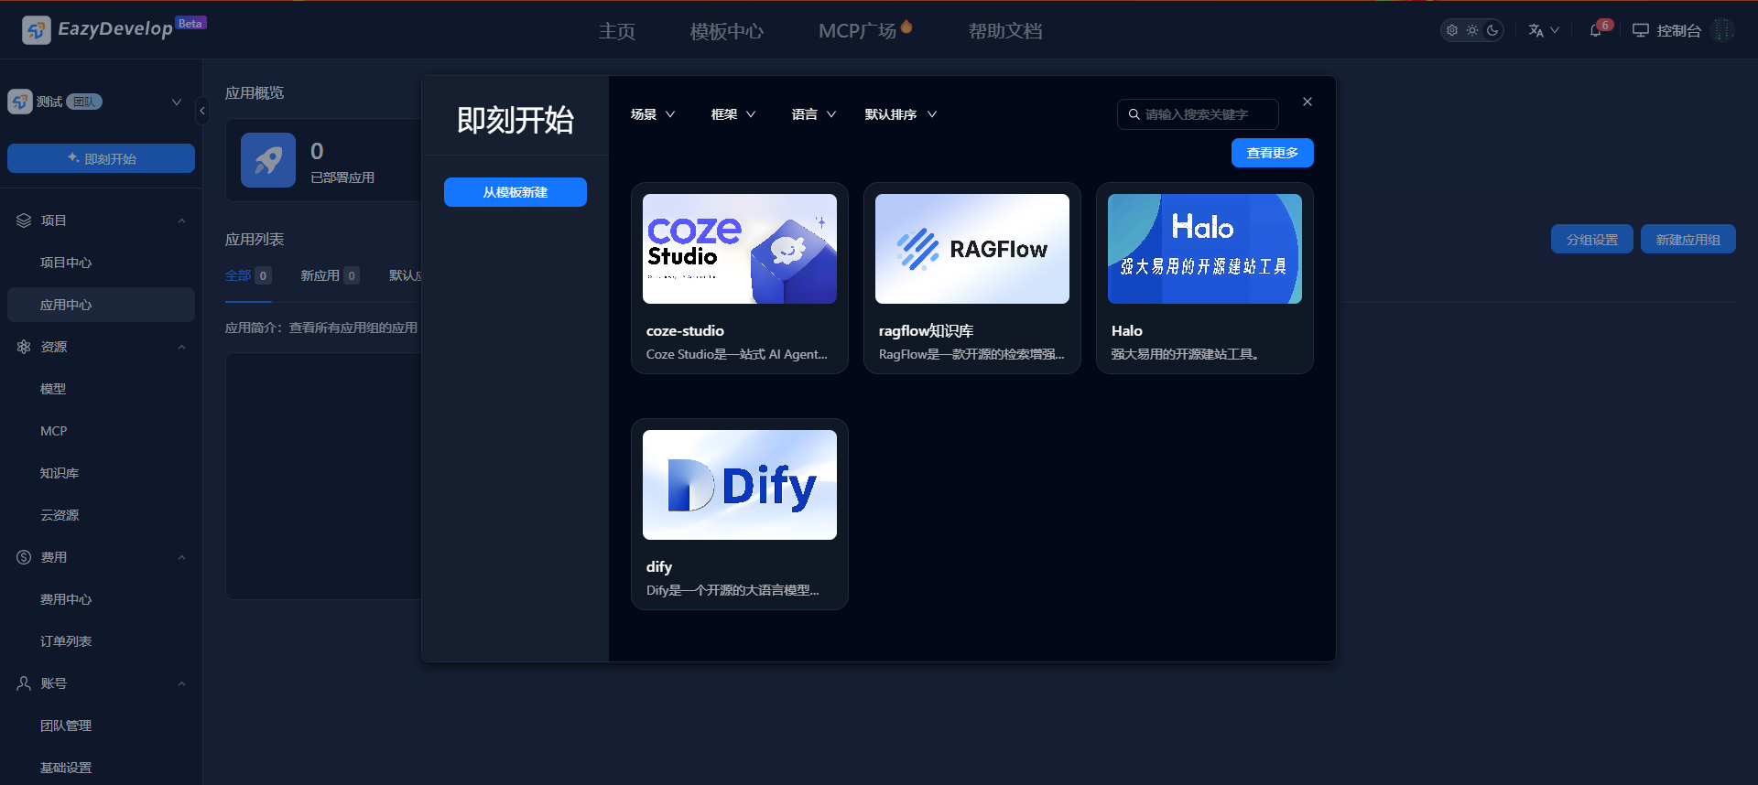The image size is (1758, 785).
Task: Collapse the 资源 sidebar section
Action: [181, 347]
